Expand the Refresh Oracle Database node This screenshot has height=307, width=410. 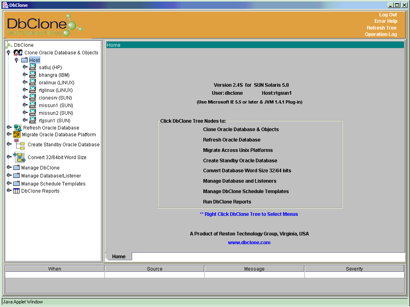[9, 127]
